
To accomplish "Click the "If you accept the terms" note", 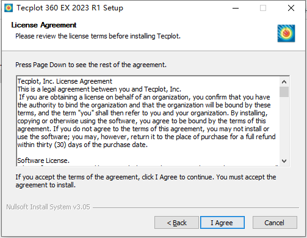I will pyautogui.click(x=146, y=181).
